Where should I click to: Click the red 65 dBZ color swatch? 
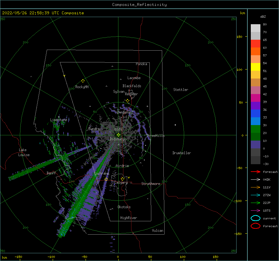tap(255, 44)
